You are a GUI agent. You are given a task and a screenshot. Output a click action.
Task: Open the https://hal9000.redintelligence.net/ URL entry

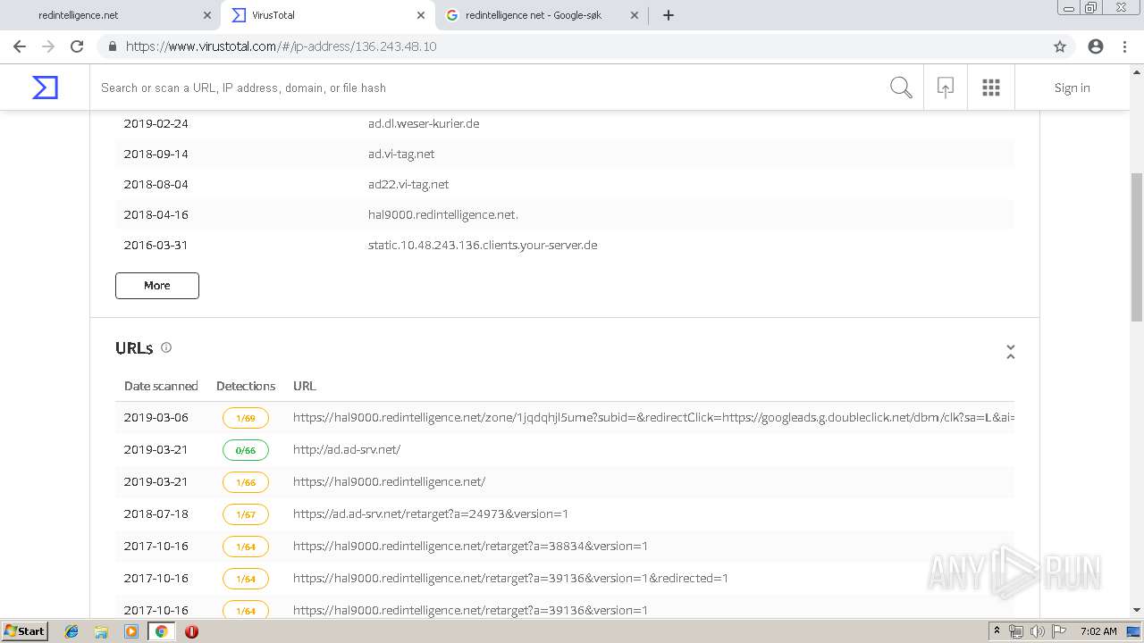(389, 481)
